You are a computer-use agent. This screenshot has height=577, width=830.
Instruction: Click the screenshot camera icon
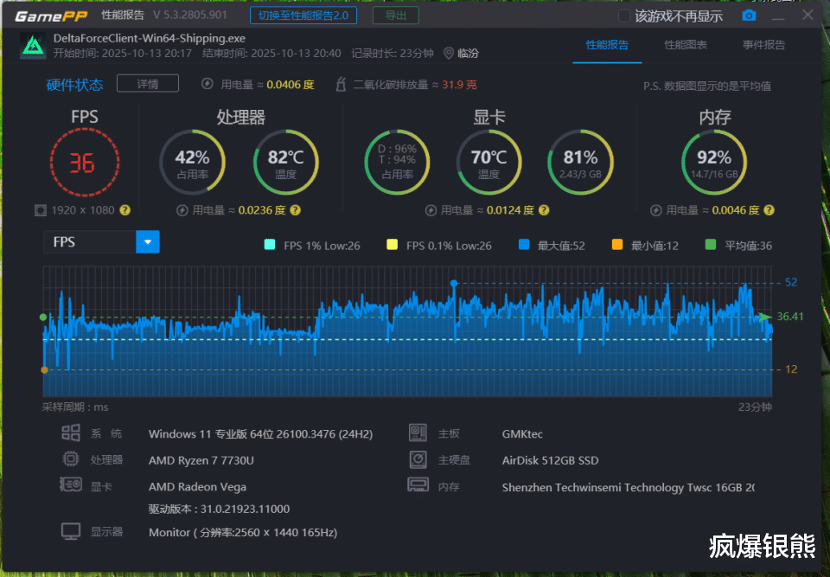[749, 16]
